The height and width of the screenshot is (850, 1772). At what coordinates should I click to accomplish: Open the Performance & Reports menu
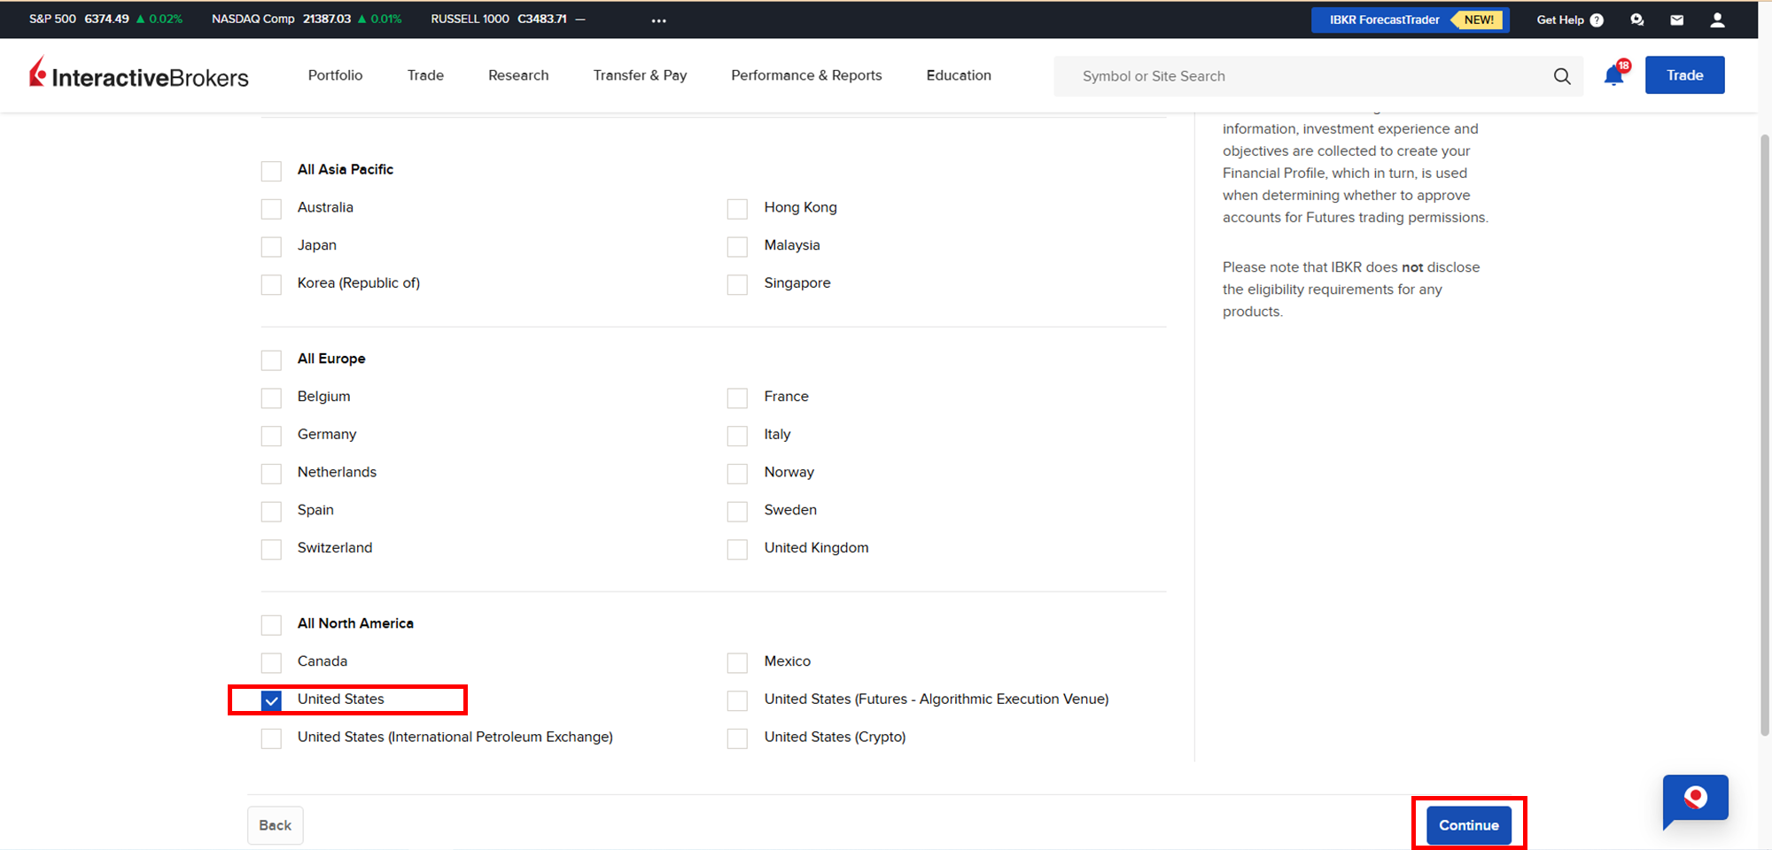click(805, 75)
